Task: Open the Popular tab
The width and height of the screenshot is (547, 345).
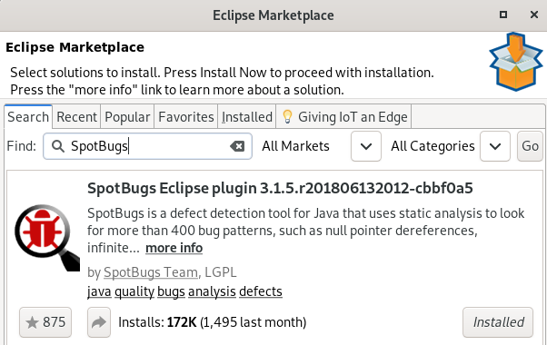Action: coord(127,117)
